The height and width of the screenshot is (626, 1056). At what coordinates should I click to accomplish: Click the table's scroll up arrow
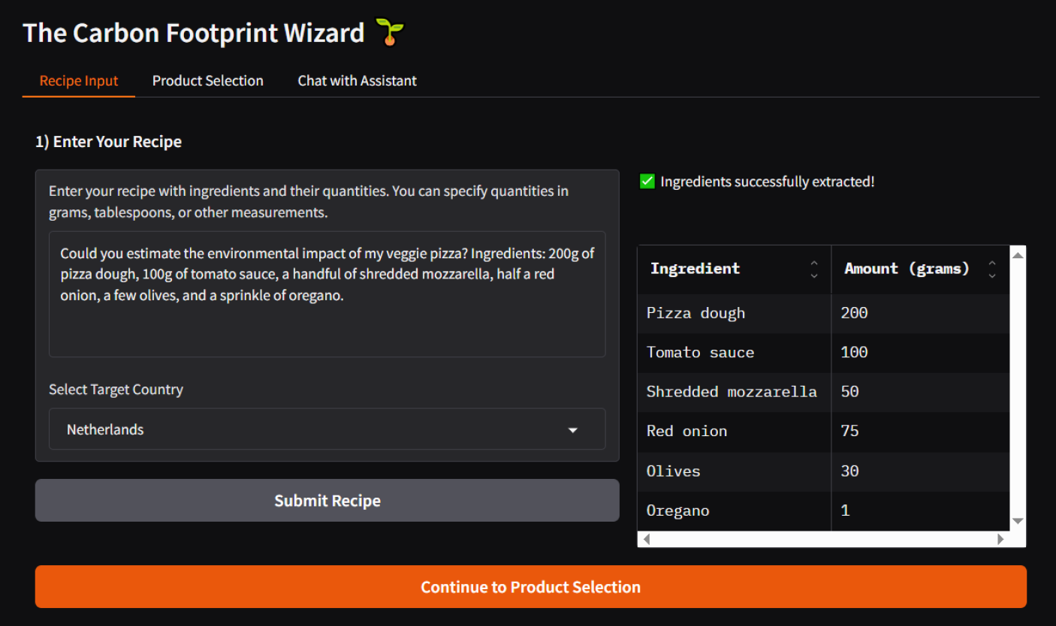pyautogui.click(x=1018, y=255)
